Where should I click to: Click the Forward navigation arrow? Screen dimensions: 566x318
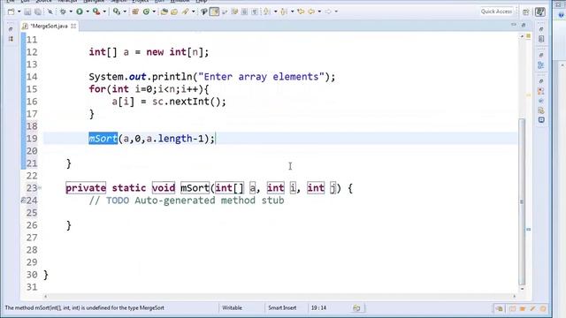(x=328, y=11)
